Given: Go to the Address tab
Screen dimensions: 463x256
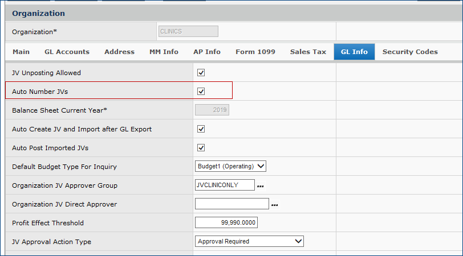Looking at the screenshot, I should [119, 52].
